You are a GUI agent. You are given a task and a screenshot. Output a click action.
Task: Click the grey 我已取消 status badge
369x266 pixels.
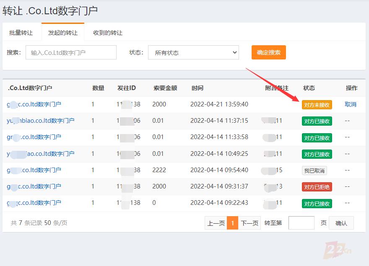[x=314, y=170]
